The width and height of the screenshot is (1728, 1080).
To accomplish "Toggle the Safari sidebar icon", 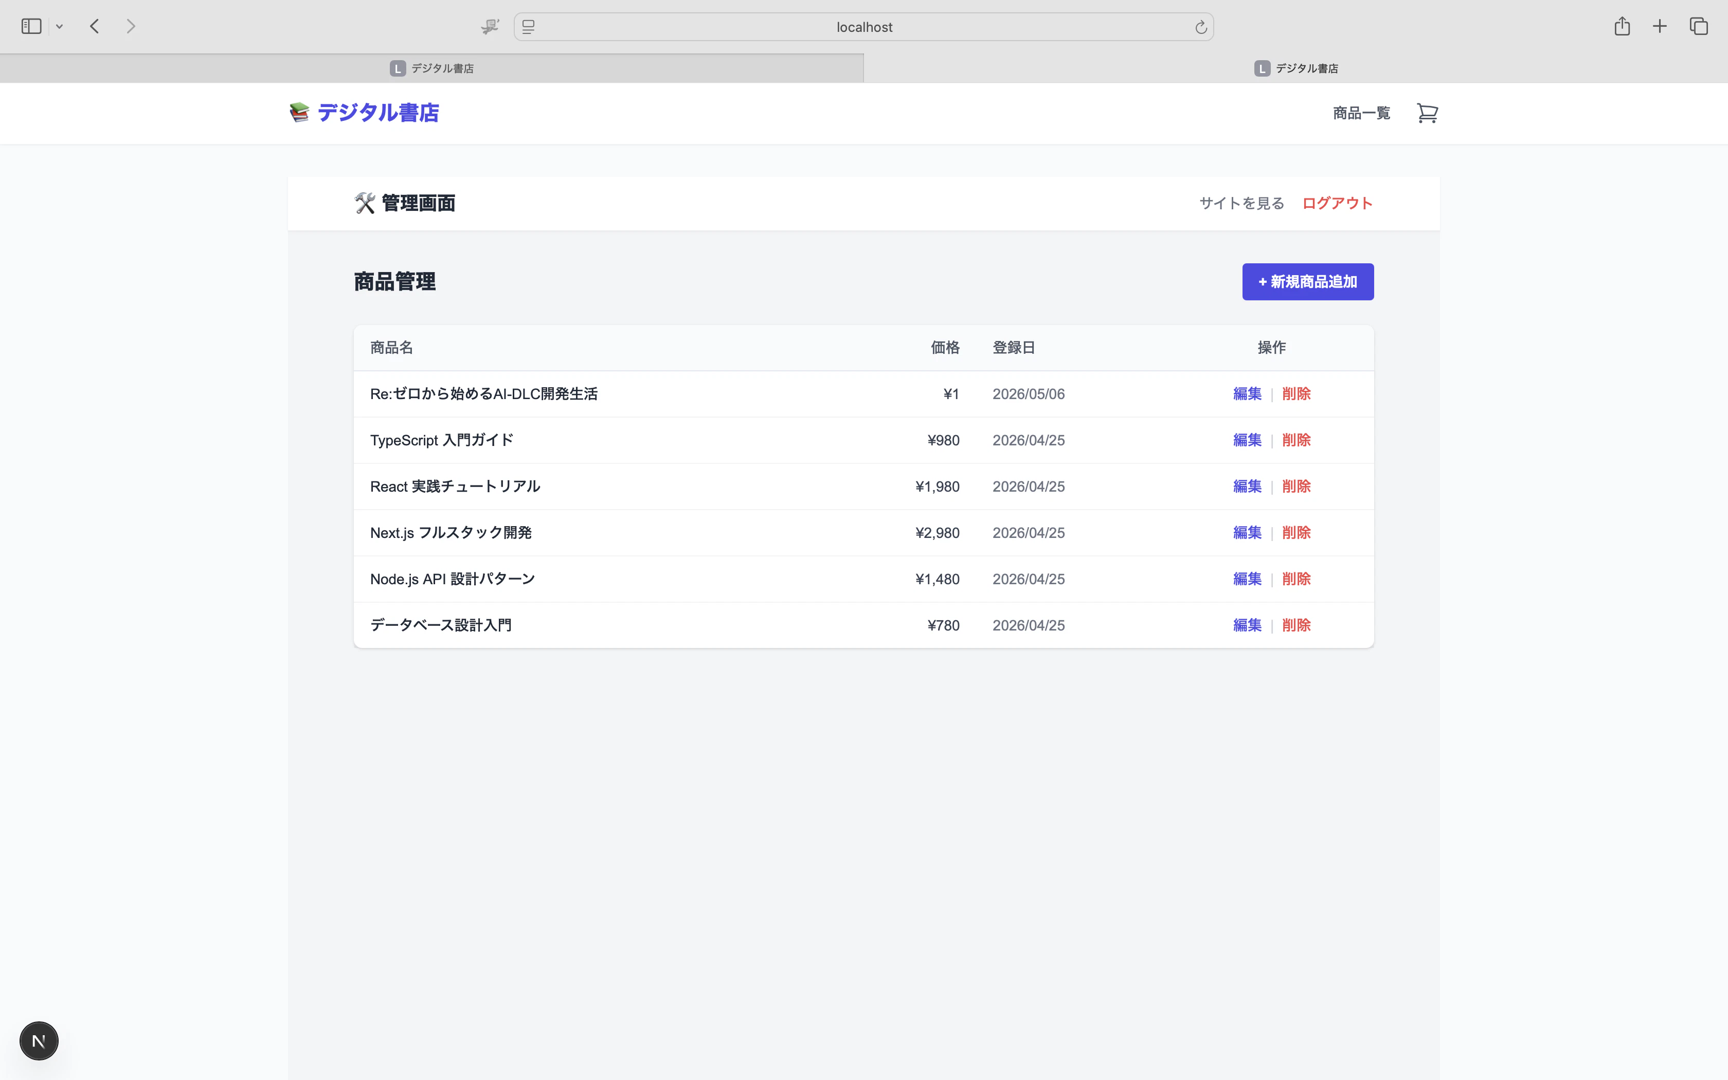I will click(x=31, y=26).
